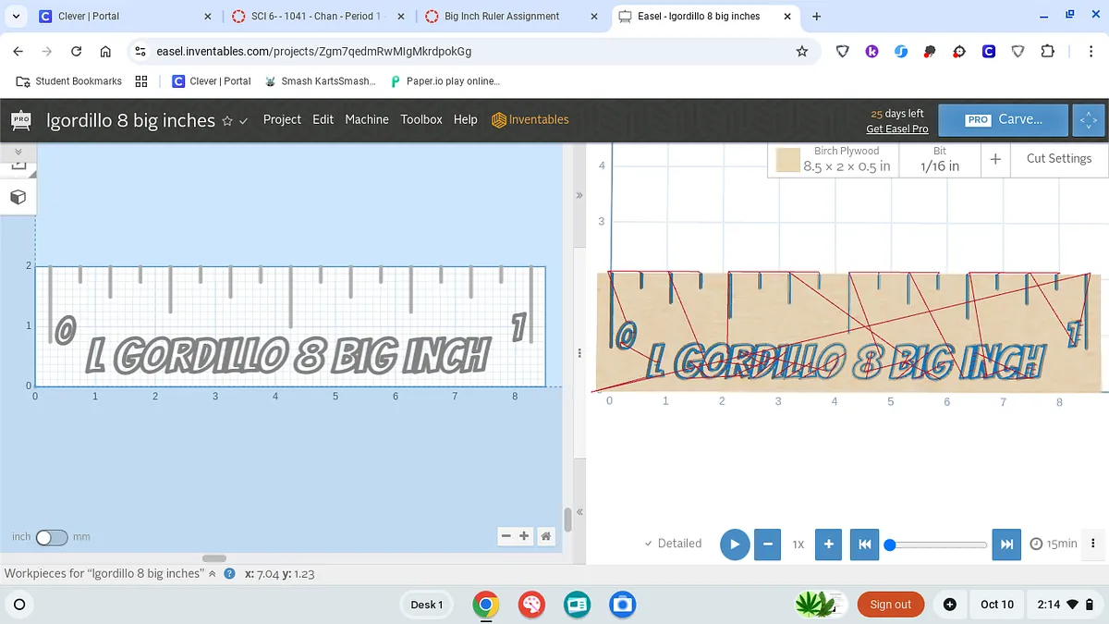Image resolution: width=1109 pixels, height=624 pixels.
Task: Play the carve simulation
Action: (x=734, y=544)
